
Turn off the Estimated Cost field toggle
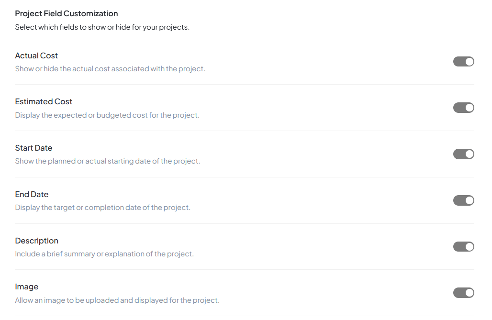pyautogui.click(x=463, y=108)
